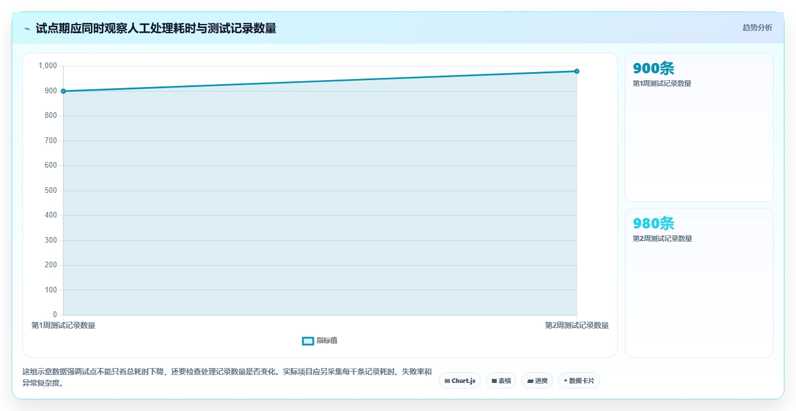Screen dimensions: 796x411
Task: Select the Chart.js tag chip
Action: point(460,381)
